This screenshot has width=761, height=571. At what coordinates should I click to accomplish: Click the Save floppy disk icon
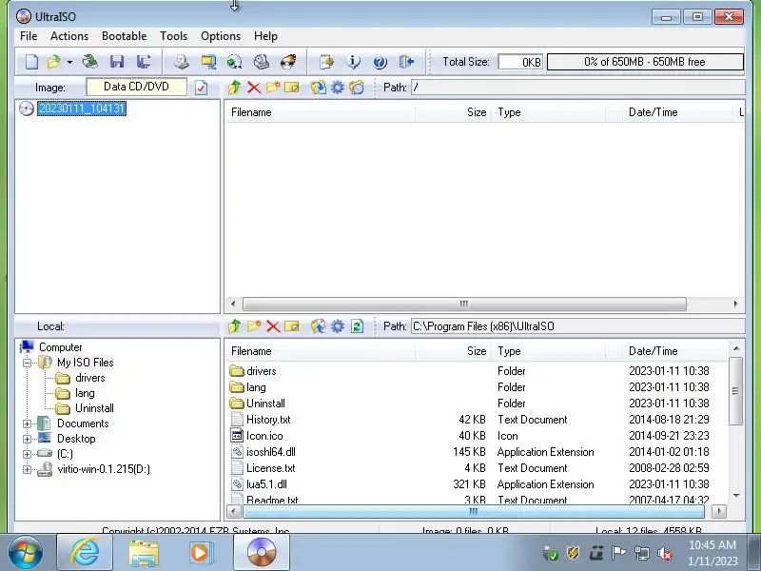(117, 62)
